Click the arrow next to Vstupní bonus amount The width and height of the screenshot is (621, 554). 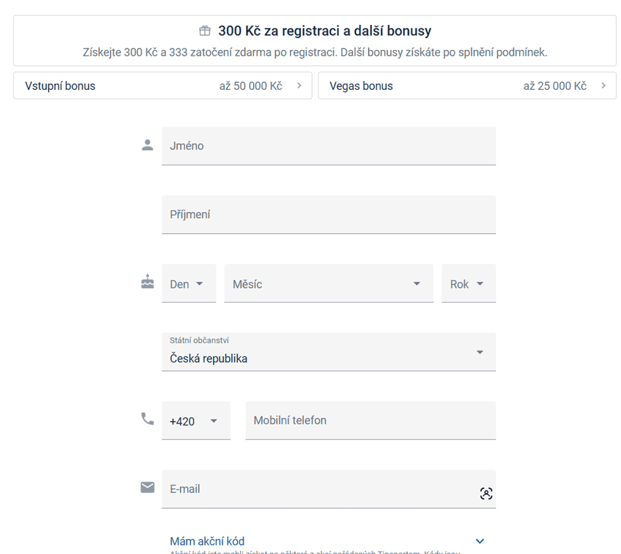[299, 85]
